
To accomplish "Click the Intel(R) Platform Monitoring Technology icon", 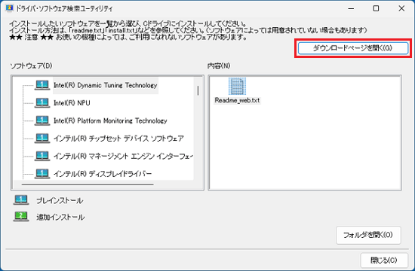I will point(42,120).
